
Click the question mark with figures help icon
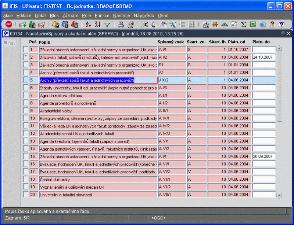[x=272, y=24]
